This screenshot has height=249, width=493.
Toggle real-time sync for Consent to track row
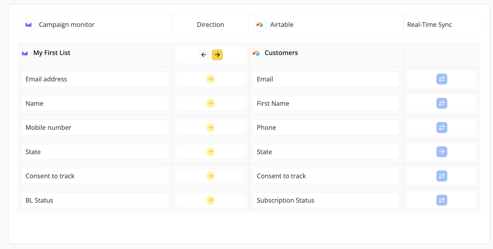point(442,176)
